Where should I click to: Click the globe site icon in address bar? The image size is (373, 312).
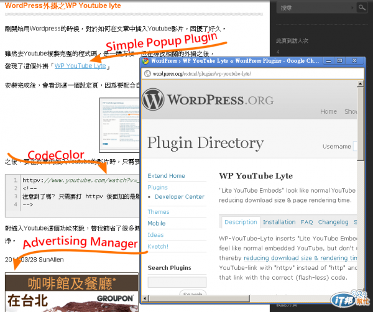(147, 74)
